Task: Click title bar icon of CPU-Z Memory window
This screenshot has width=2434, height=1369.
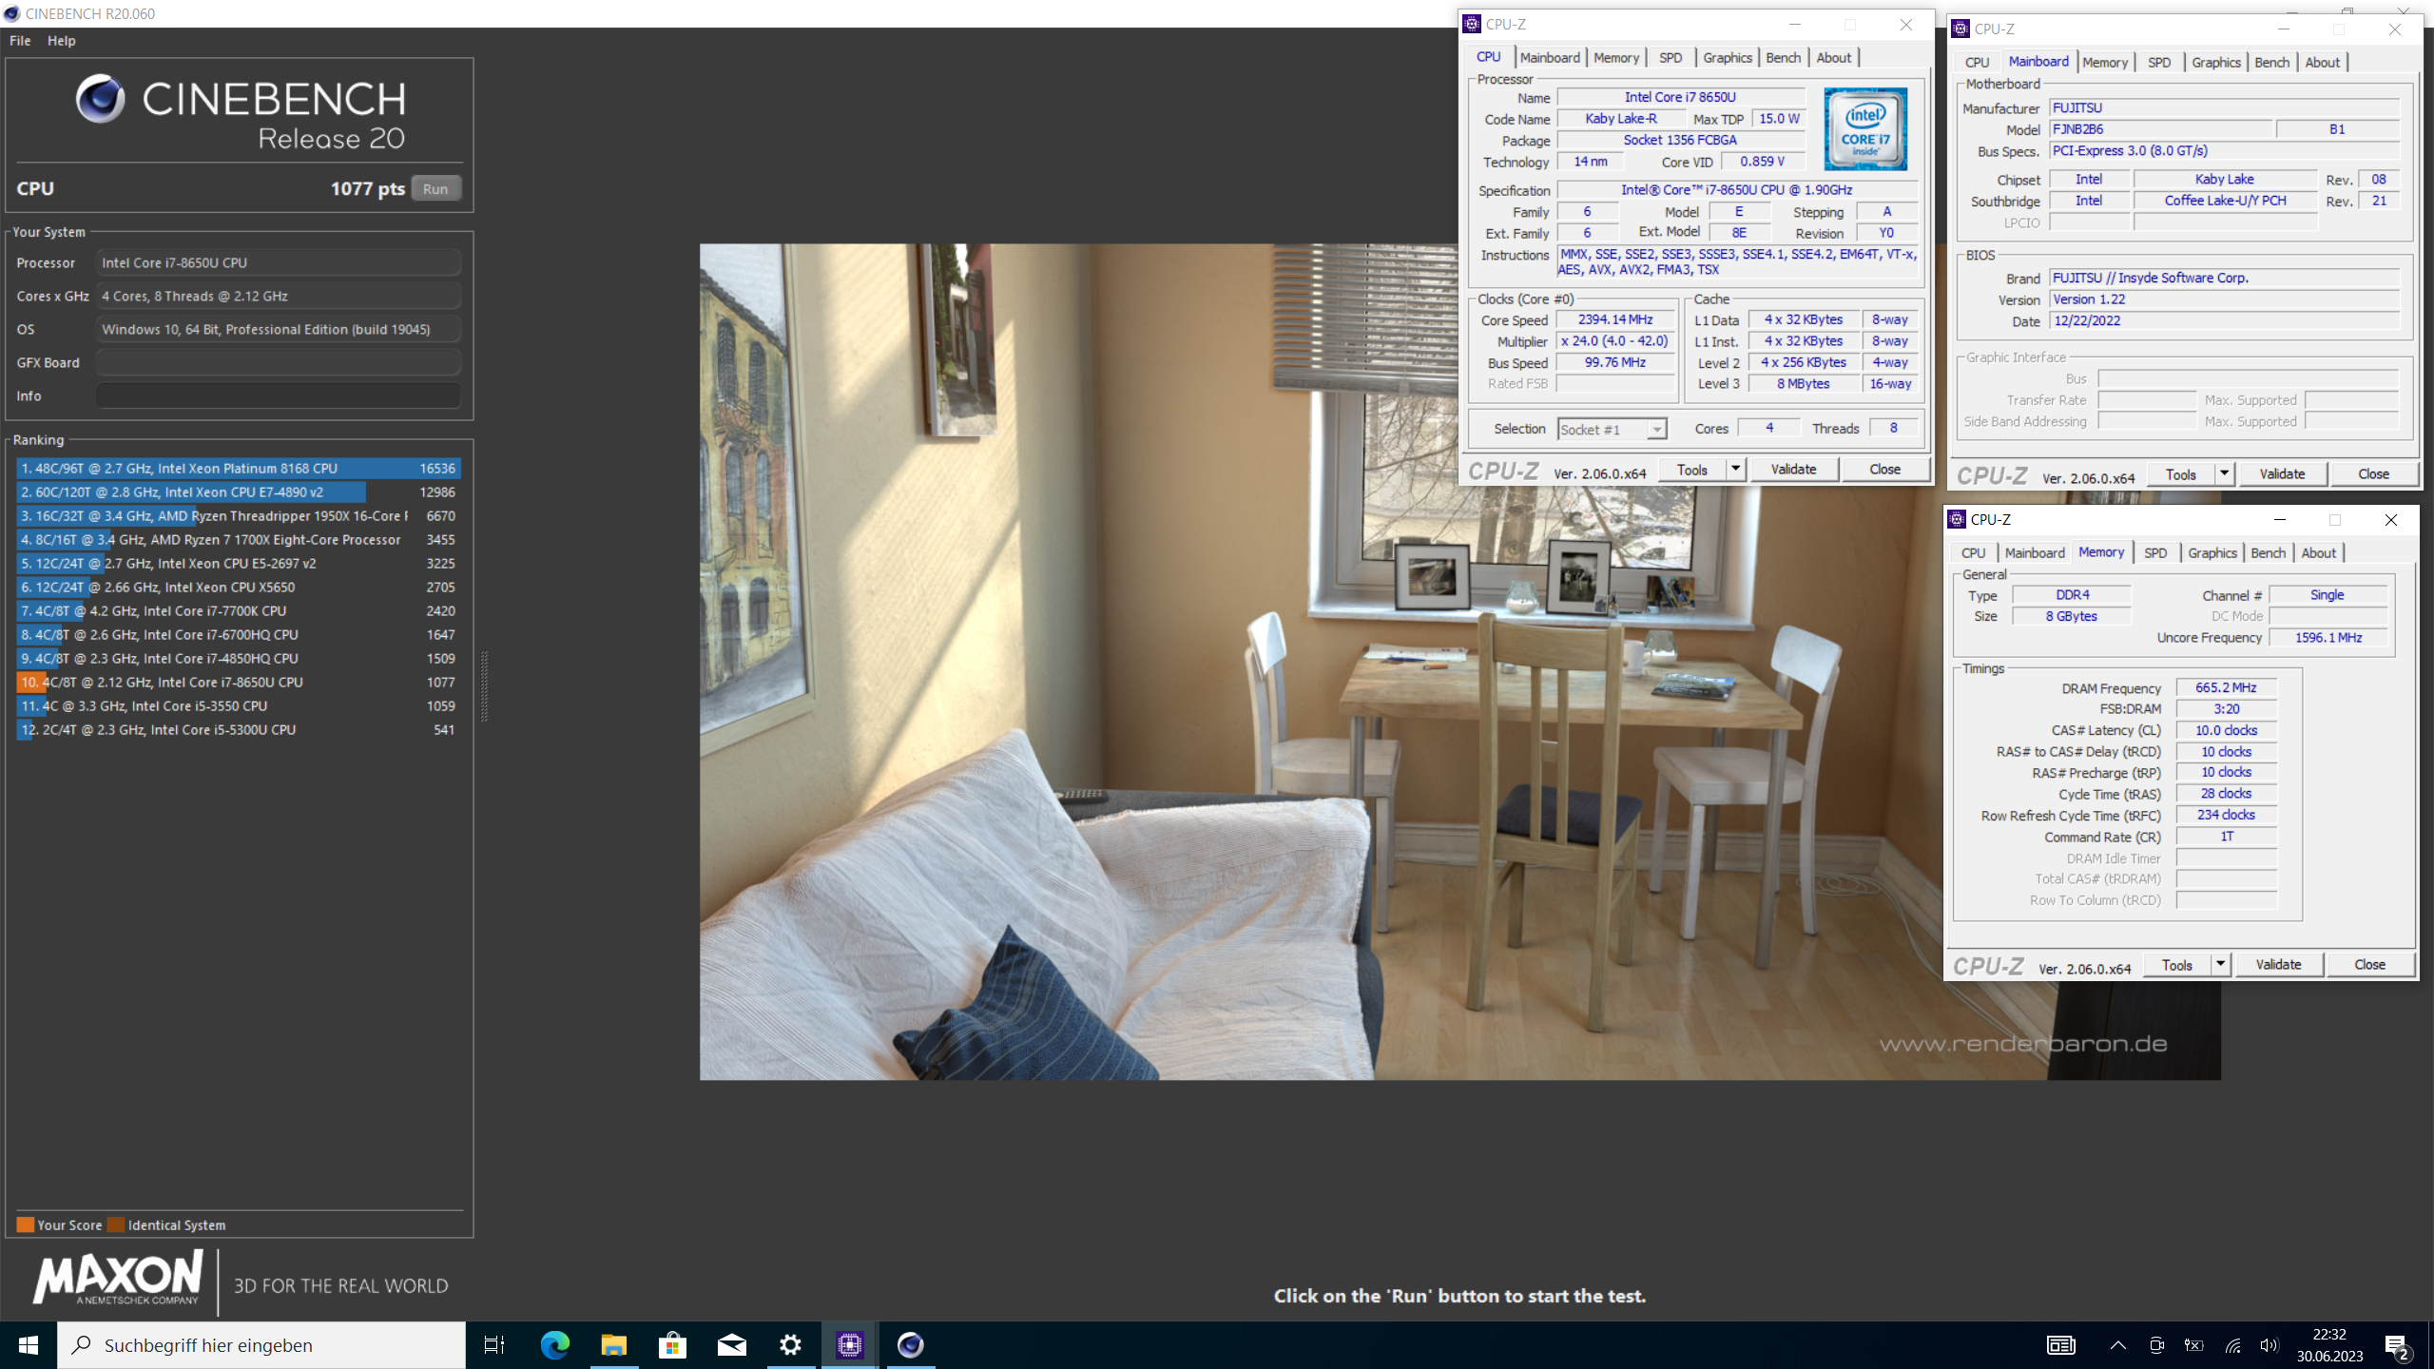Action: pyautogui.click(x=1957, y=519)
